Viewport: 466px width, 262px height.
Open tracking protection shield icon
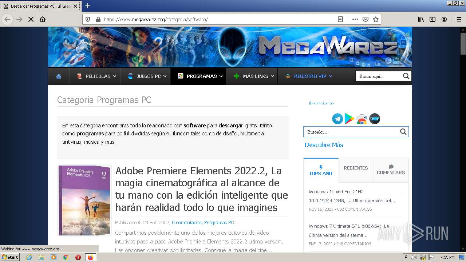point(88,19)
